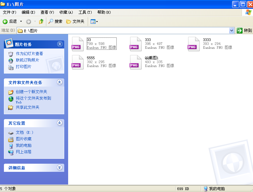The image size is (253, 192).
Task: Click the printer icon for 打印图片
Action: 11,67
